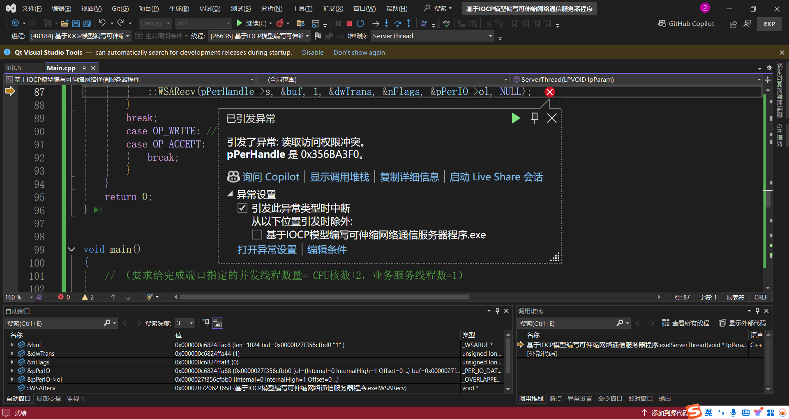Click the Step Into down-arrow icon
789x419 pixels.
coord(386,23)
